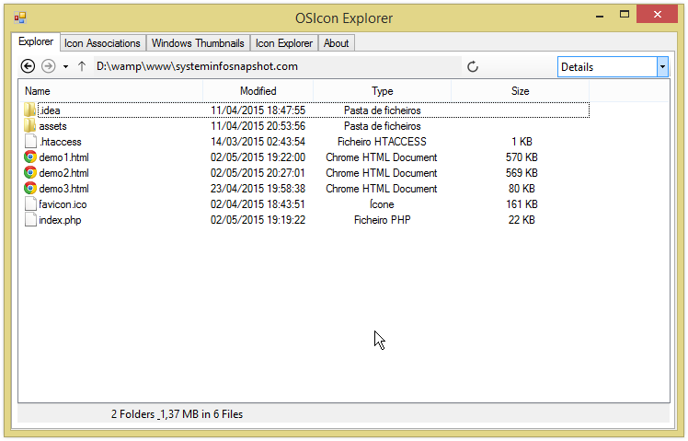The width and height of the screenshot is (688, 441).
Task: Switch to the Icon Associations tab
Action: (x=102, y=43)
